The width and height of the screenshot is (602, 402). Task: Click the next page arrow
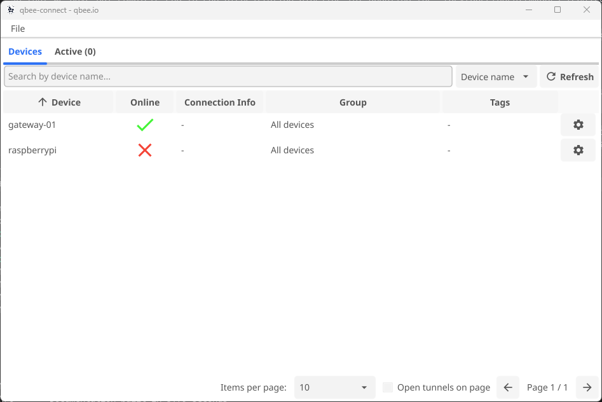pyautogui.click(x=587, y=387)
